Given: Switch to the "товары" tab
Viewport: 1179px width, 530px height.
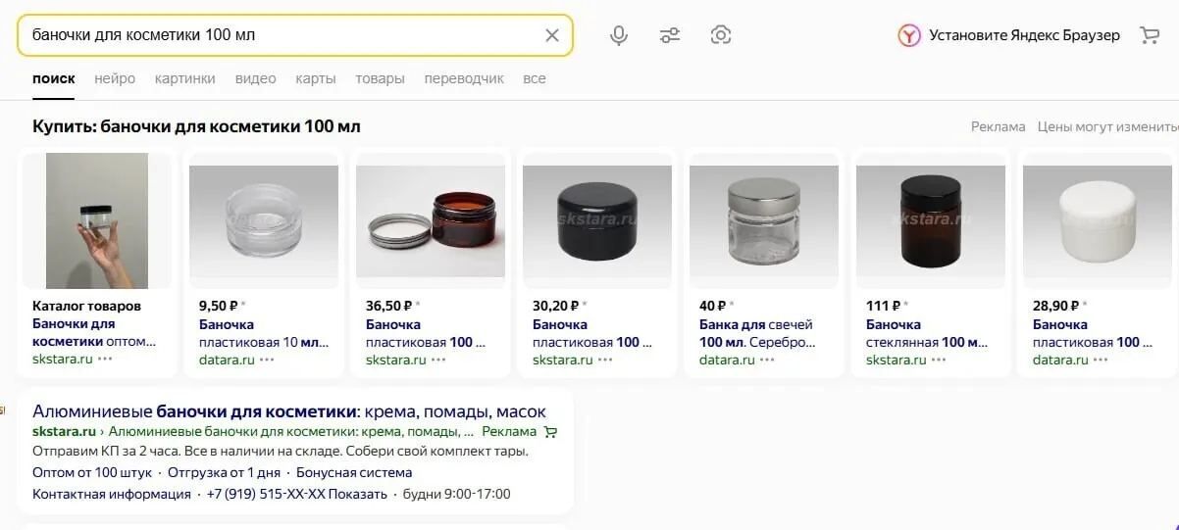Looking at the screenshot, I should coord(380,78).
